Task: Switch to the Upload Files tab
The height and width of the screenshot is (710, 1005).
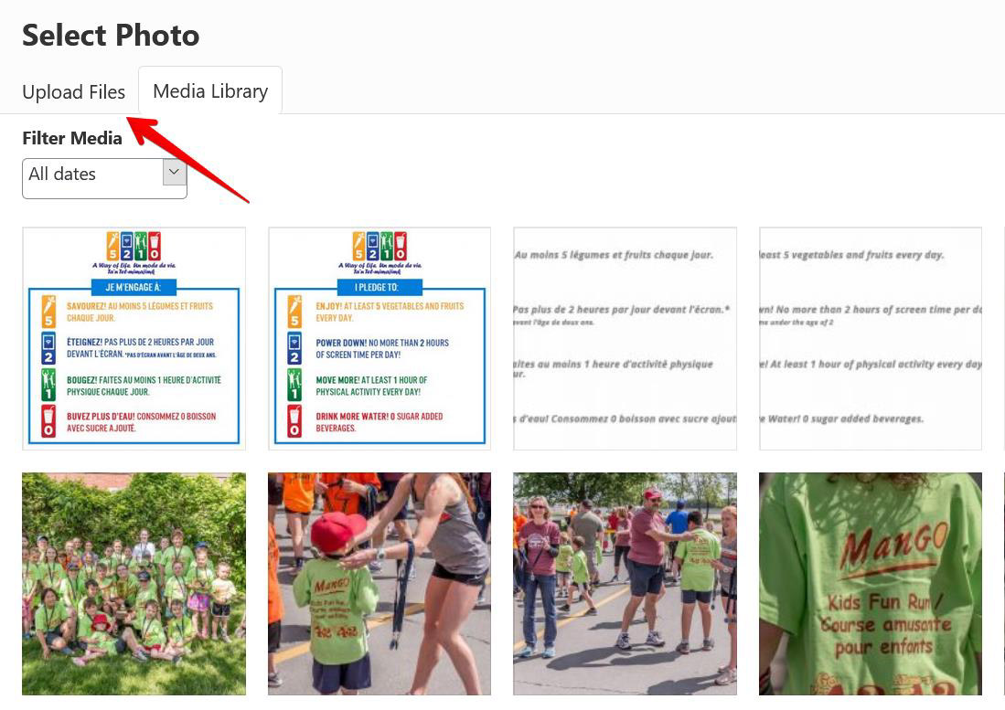Action: (x=74, y=91)
